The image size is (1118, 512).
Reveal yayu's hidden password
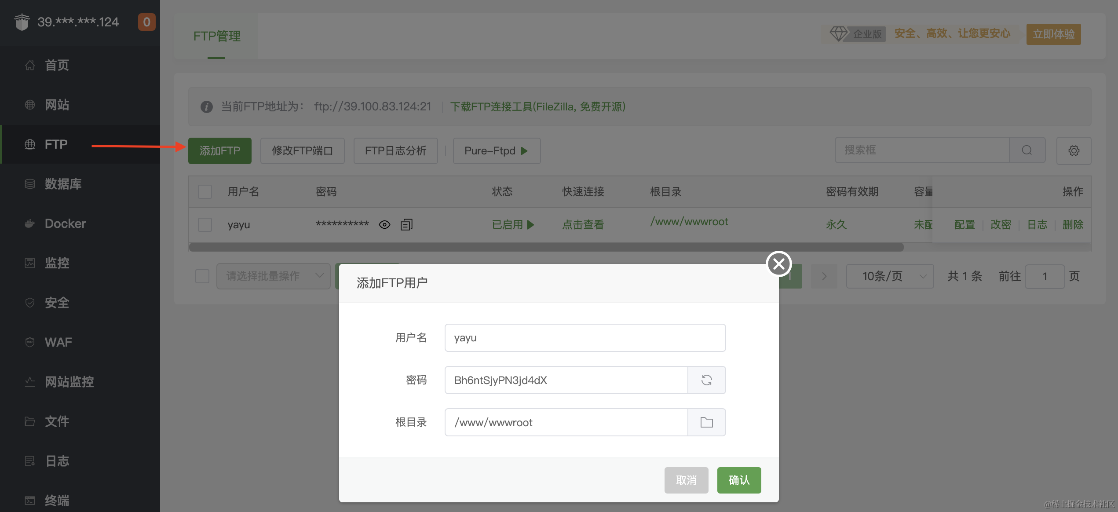384,224
